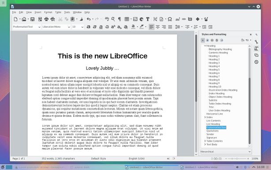Screen dimensions: 271x170
Task: Open the Hierarchical filter dropdown
Action: pyautogui.click(x=226, y=152)
